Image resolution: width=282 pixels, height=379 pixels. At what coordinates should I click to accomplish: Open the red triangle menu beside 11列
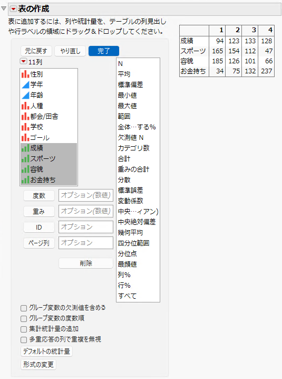(x=23, y=61)
